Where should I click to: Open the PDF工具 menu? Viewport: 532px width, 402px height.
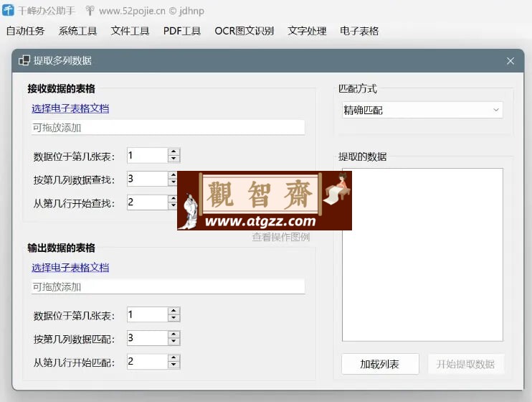pyautogui.click(x=182, y=32)
